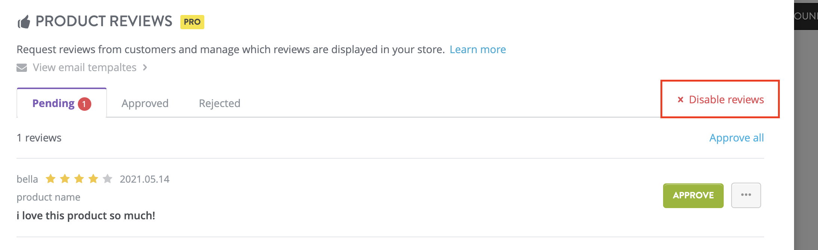Click the fifth gray star in bella's rating
Screen dimensions: 818x250
coord(107,179)
